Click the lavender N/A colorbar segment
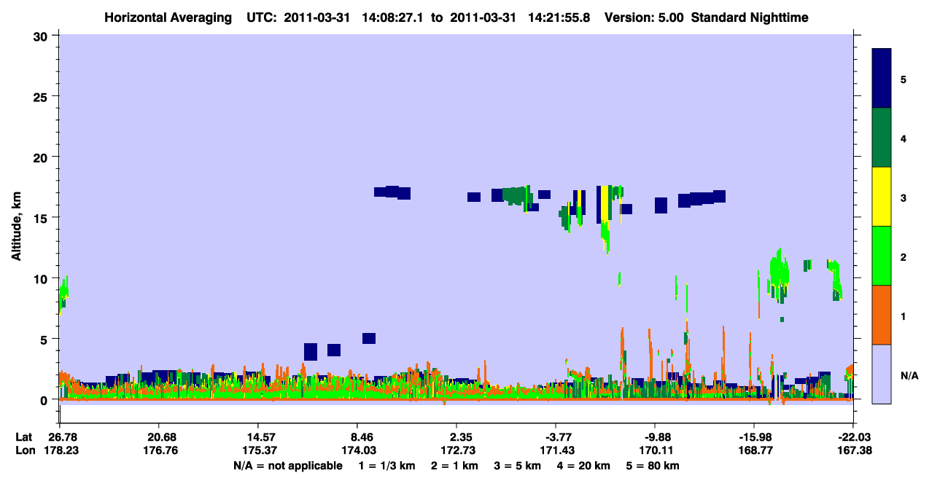 click(882, 374)
